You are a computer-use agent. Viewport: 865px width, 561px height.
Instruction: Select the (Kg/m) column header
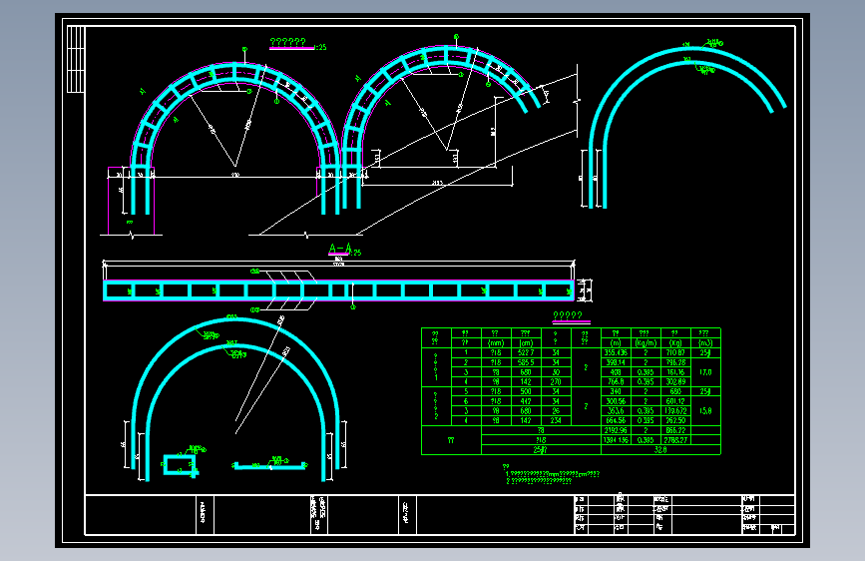[645, 343]
